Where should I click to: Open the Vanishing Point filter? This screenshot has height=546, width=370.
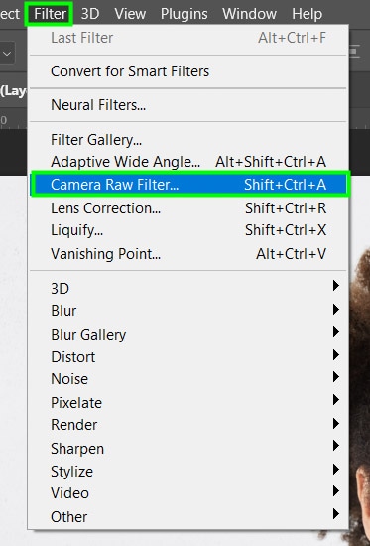188,254
